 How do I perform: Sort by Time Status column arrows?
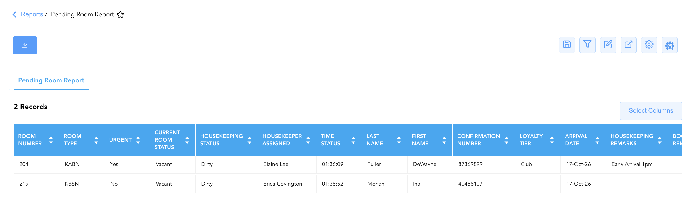353,140
